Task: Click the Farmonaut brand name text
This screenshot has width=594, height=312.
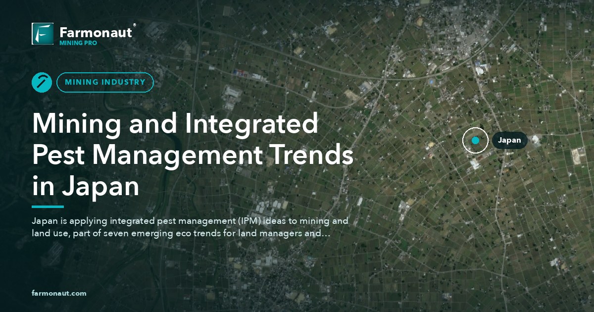Action: (96, 33)
